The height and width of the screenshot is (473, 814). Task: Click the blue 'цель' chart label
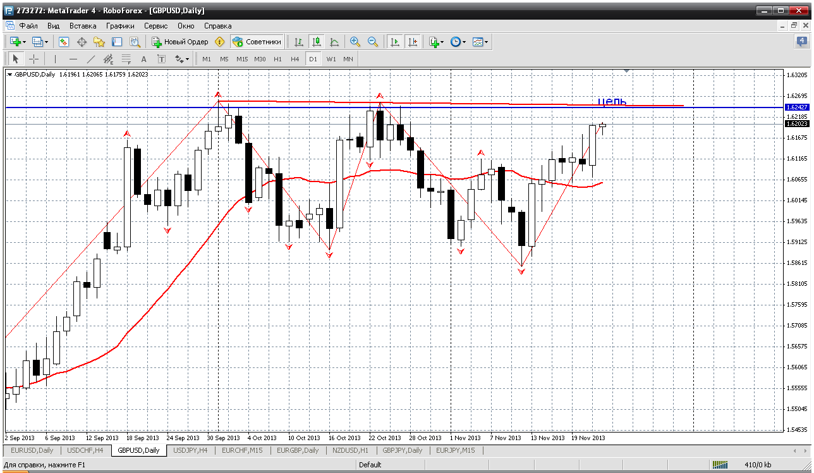(x=612, y=101)
